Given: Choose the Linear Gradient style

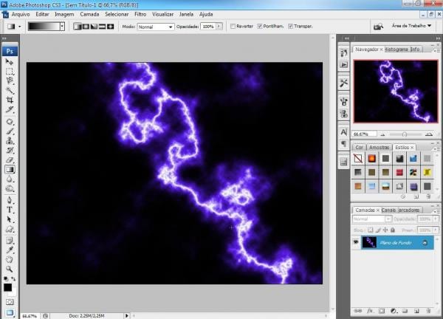Looking at the screenshot, I should point(77,27).
